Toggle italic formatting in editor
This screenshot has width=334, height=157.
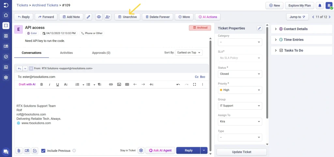pos(50,84)
